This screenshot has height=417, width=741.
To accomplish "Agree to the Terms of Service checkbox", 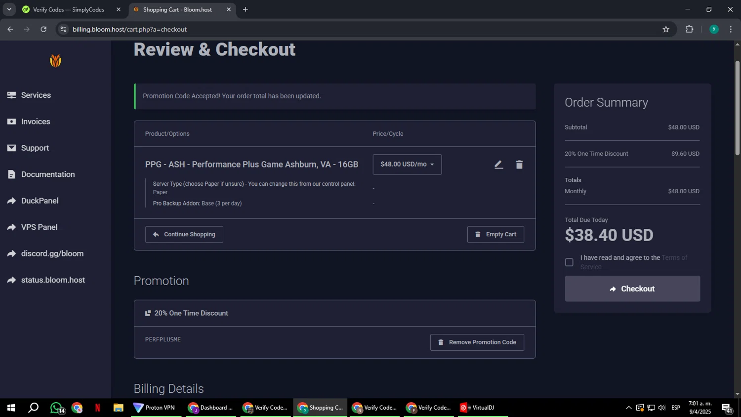I will tap(569, 262).
